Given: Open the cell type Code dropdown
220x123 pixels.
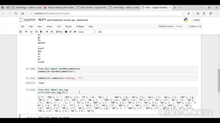Looking at the screenshot, I should [87, 32].
